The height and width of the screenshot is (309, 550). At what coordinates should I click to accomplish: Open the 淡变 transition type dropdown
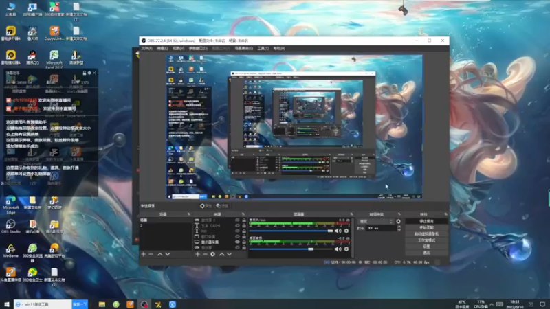pos(375,221)
